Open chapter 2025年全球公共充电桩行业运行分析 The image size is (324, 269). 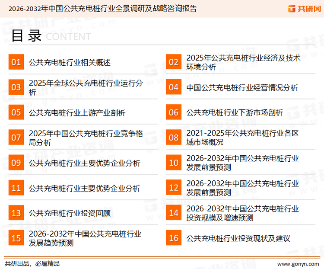86,87
